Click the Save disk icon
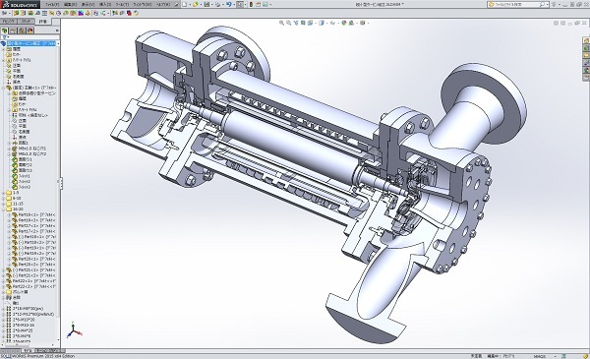Screen dimensions: 590x359 click(x=206, y=5)
